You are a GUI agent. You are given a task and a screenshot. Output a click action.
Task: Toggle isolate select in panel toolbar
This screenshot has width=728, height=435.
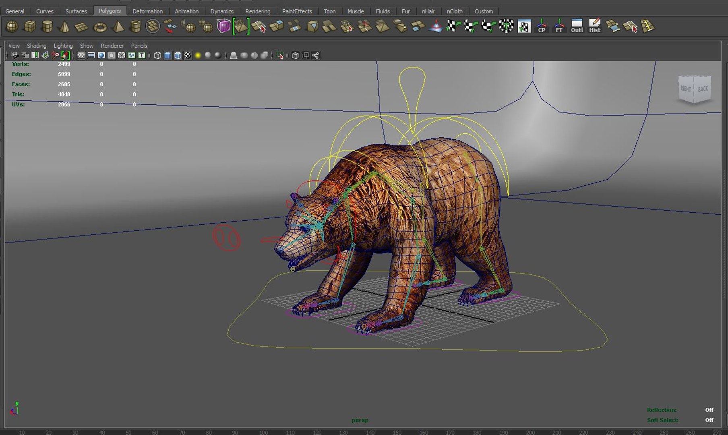click(x=280, y=56)
